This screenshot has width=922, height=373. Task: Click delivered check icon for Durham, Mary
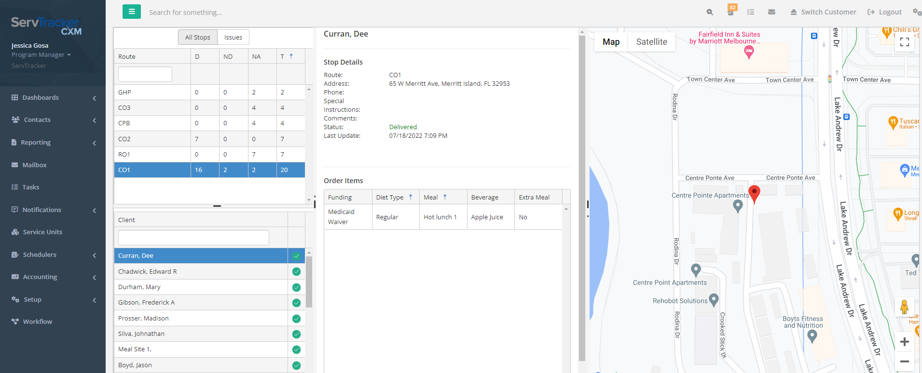click(x=296, y=287)
